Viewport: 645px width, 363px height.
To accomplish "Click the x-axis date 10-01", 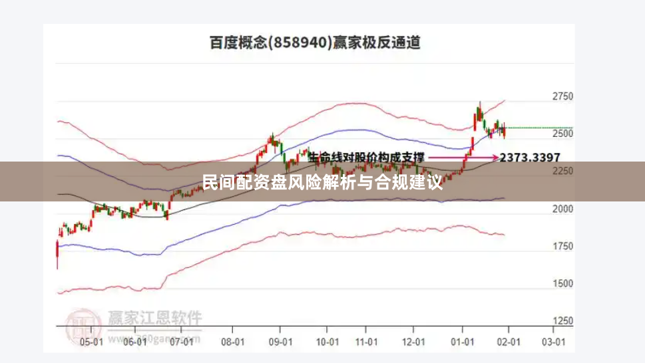I will (x=327, y=342).
